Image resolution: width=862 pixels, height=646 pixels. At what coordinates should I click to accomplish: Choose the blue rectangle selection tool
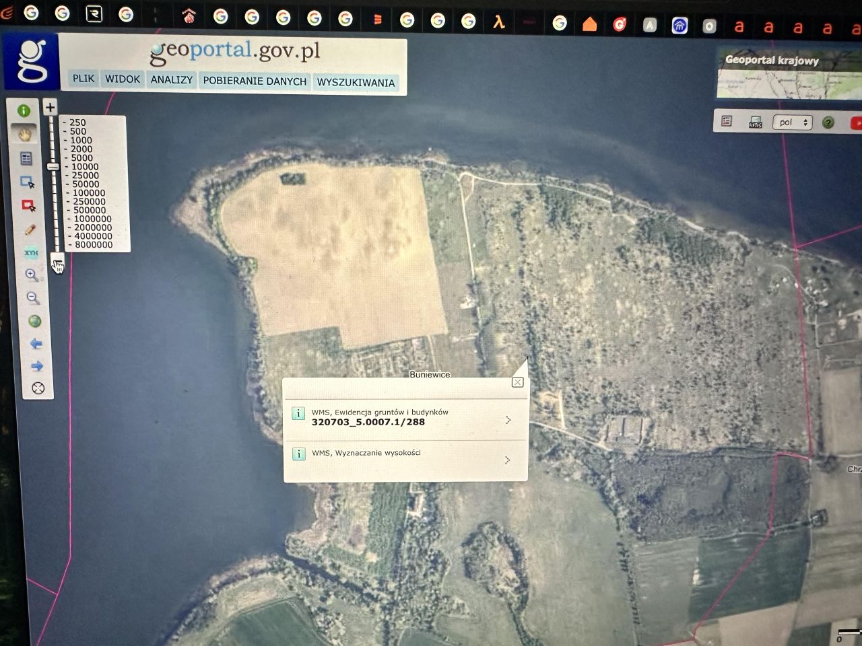pos(28,182)
